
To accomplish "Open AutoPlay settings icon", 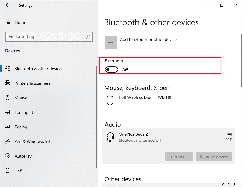I will point(8,156).
